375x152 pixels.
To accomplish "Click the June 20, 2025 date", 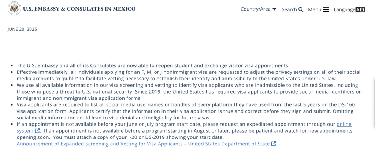I will click(x=22, y=29).
